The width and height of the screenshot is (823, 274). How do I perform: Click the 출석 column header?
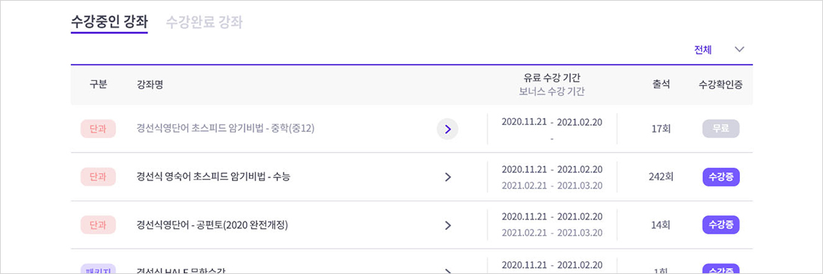(661, 85)
